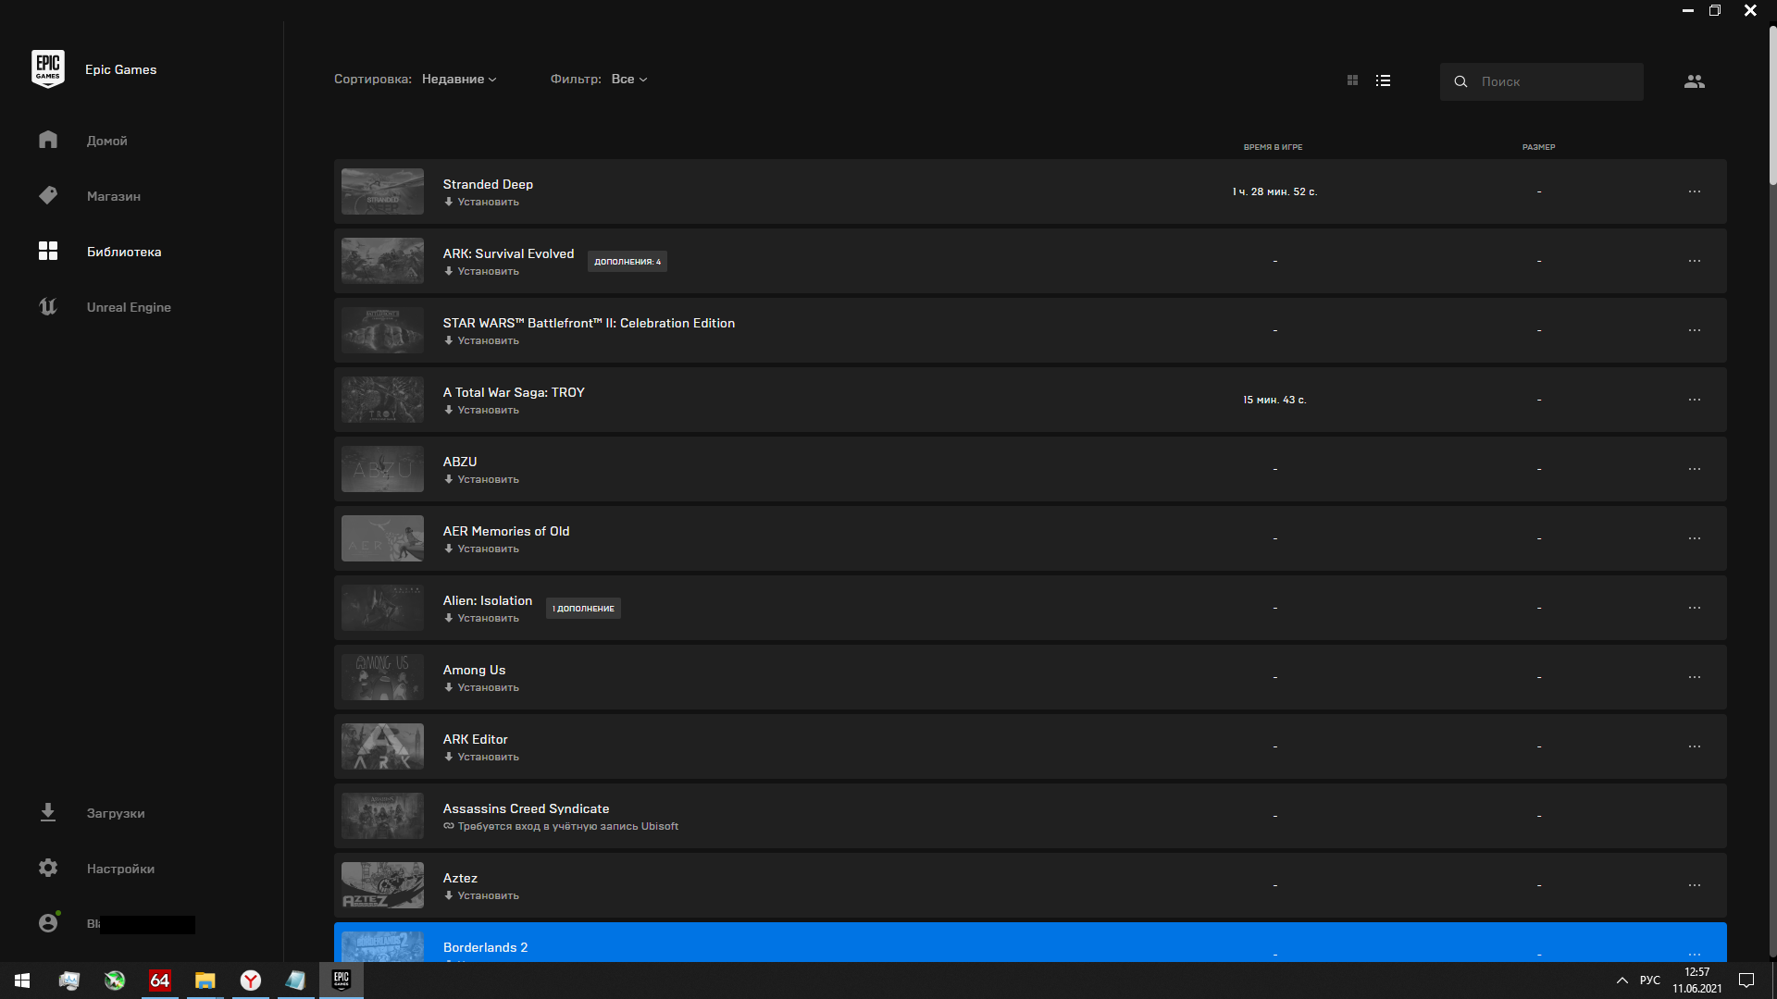Click the Aztez game thumbnail
This screenshot has width=1777, height=999.
pyautogui.click(x=382, y=885)
